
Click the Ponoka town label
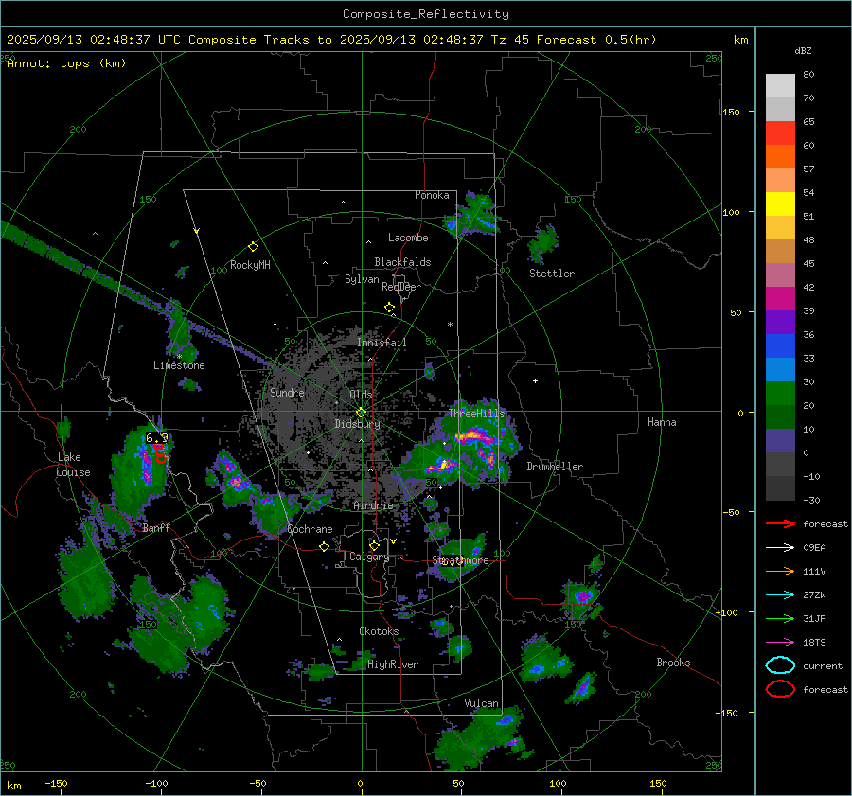click(432, 195)
